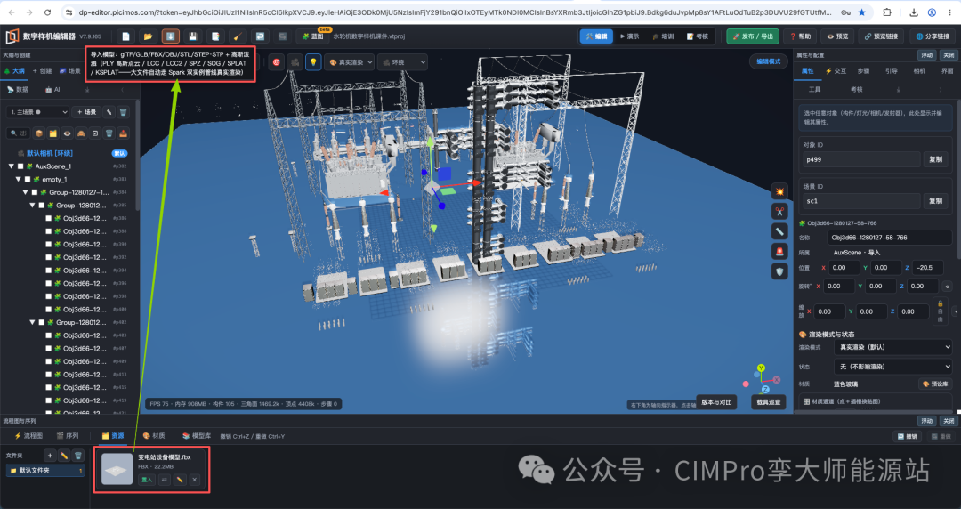
Task: Delete the folder with the 文件夹 trash icon
Action: (77, 455)
